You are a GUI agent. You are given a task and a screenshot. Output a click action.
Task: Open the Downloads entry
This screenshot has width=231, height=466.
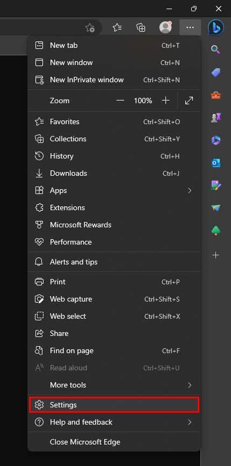point(114,173)
